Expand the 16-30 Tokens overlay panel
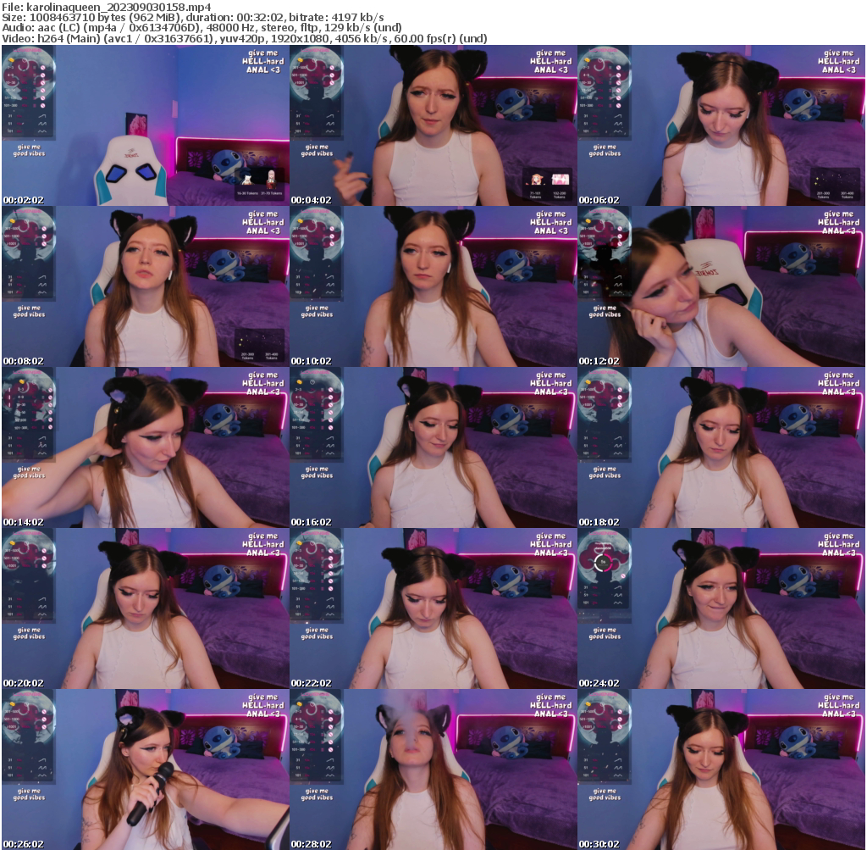Image resolution: width=867 pixels, height=850 pixels. pos(247,180)
